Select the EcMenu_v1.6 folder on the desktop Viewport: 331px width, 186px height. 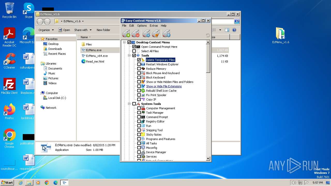point(281,35)
